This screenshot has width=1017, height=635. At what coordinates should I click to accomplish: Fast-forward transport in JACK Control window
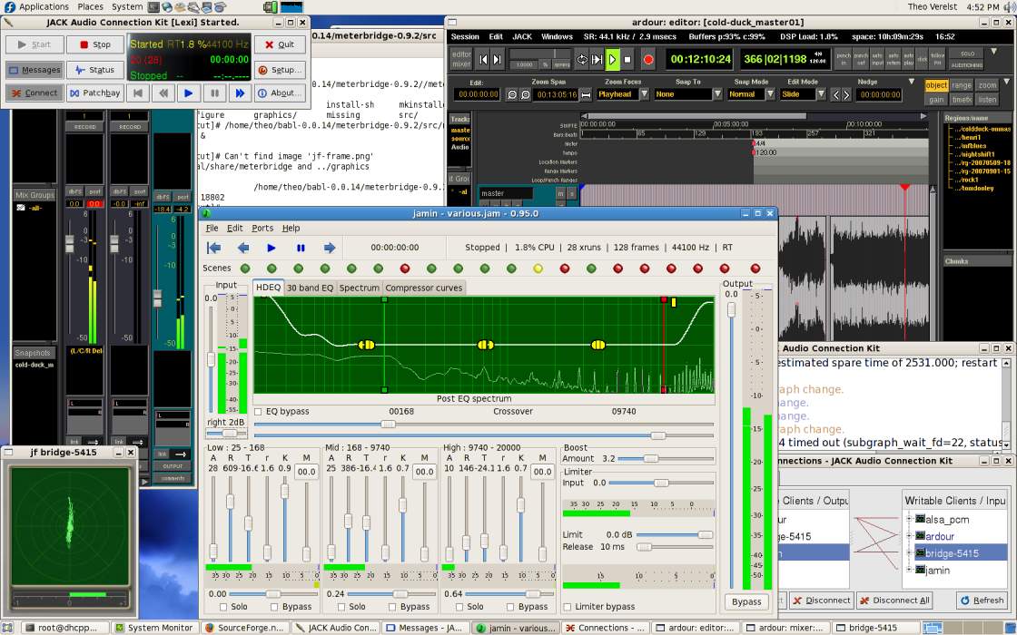[240, 93]
